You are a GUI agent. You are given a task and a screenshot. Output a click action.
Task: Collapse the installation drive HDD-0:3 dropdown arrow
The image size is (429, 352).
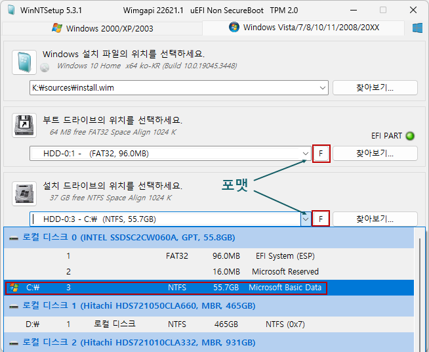tap(306, 219)
